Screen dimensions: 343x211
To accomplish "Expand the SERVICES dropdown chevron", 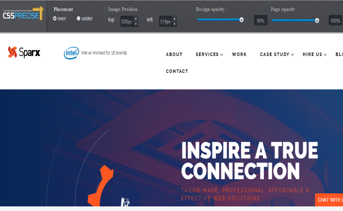I will (x=222, y=55).
